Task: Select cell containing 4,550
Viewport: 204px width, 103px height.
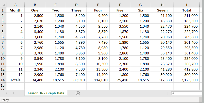Action: tap(76, 26)
